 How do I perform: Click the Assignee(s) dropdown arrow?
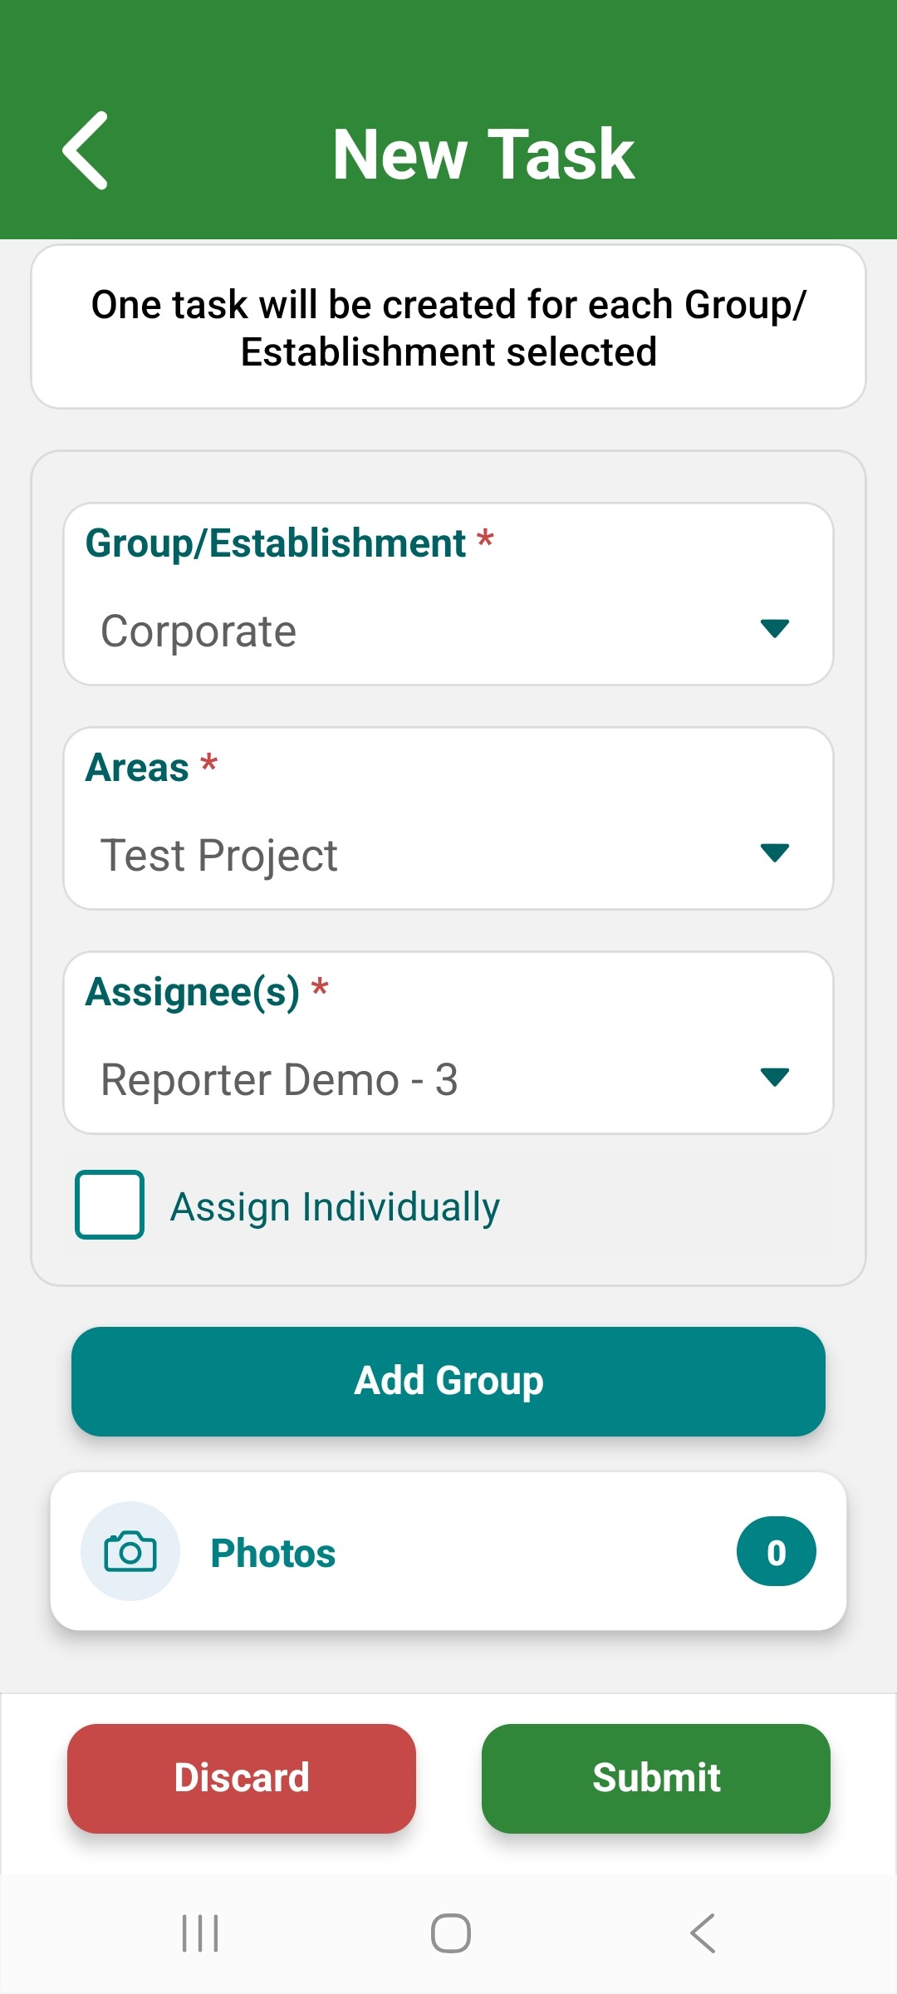click(775, 1078)
